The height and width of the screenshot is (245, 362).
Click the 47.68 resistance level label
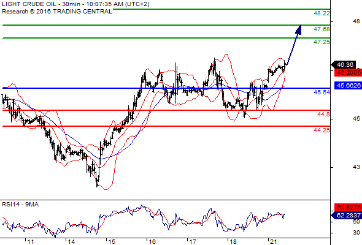pyautogui.click(x=322, y=29)
